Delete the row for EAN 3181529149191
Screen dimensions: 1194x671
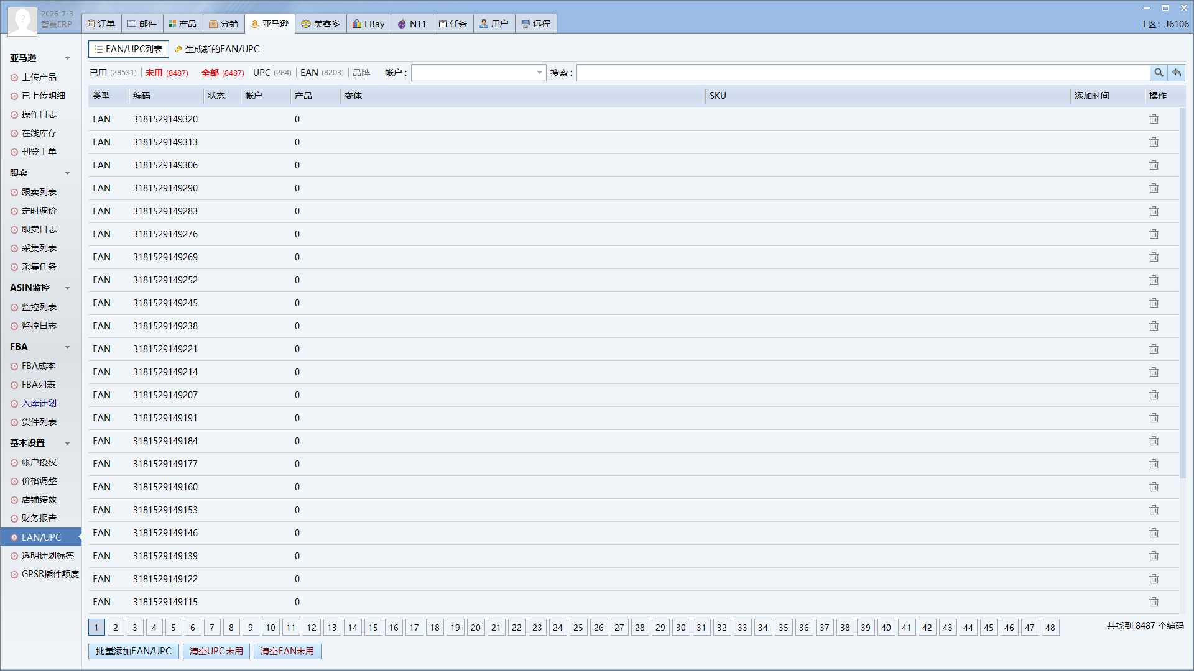1154,418
